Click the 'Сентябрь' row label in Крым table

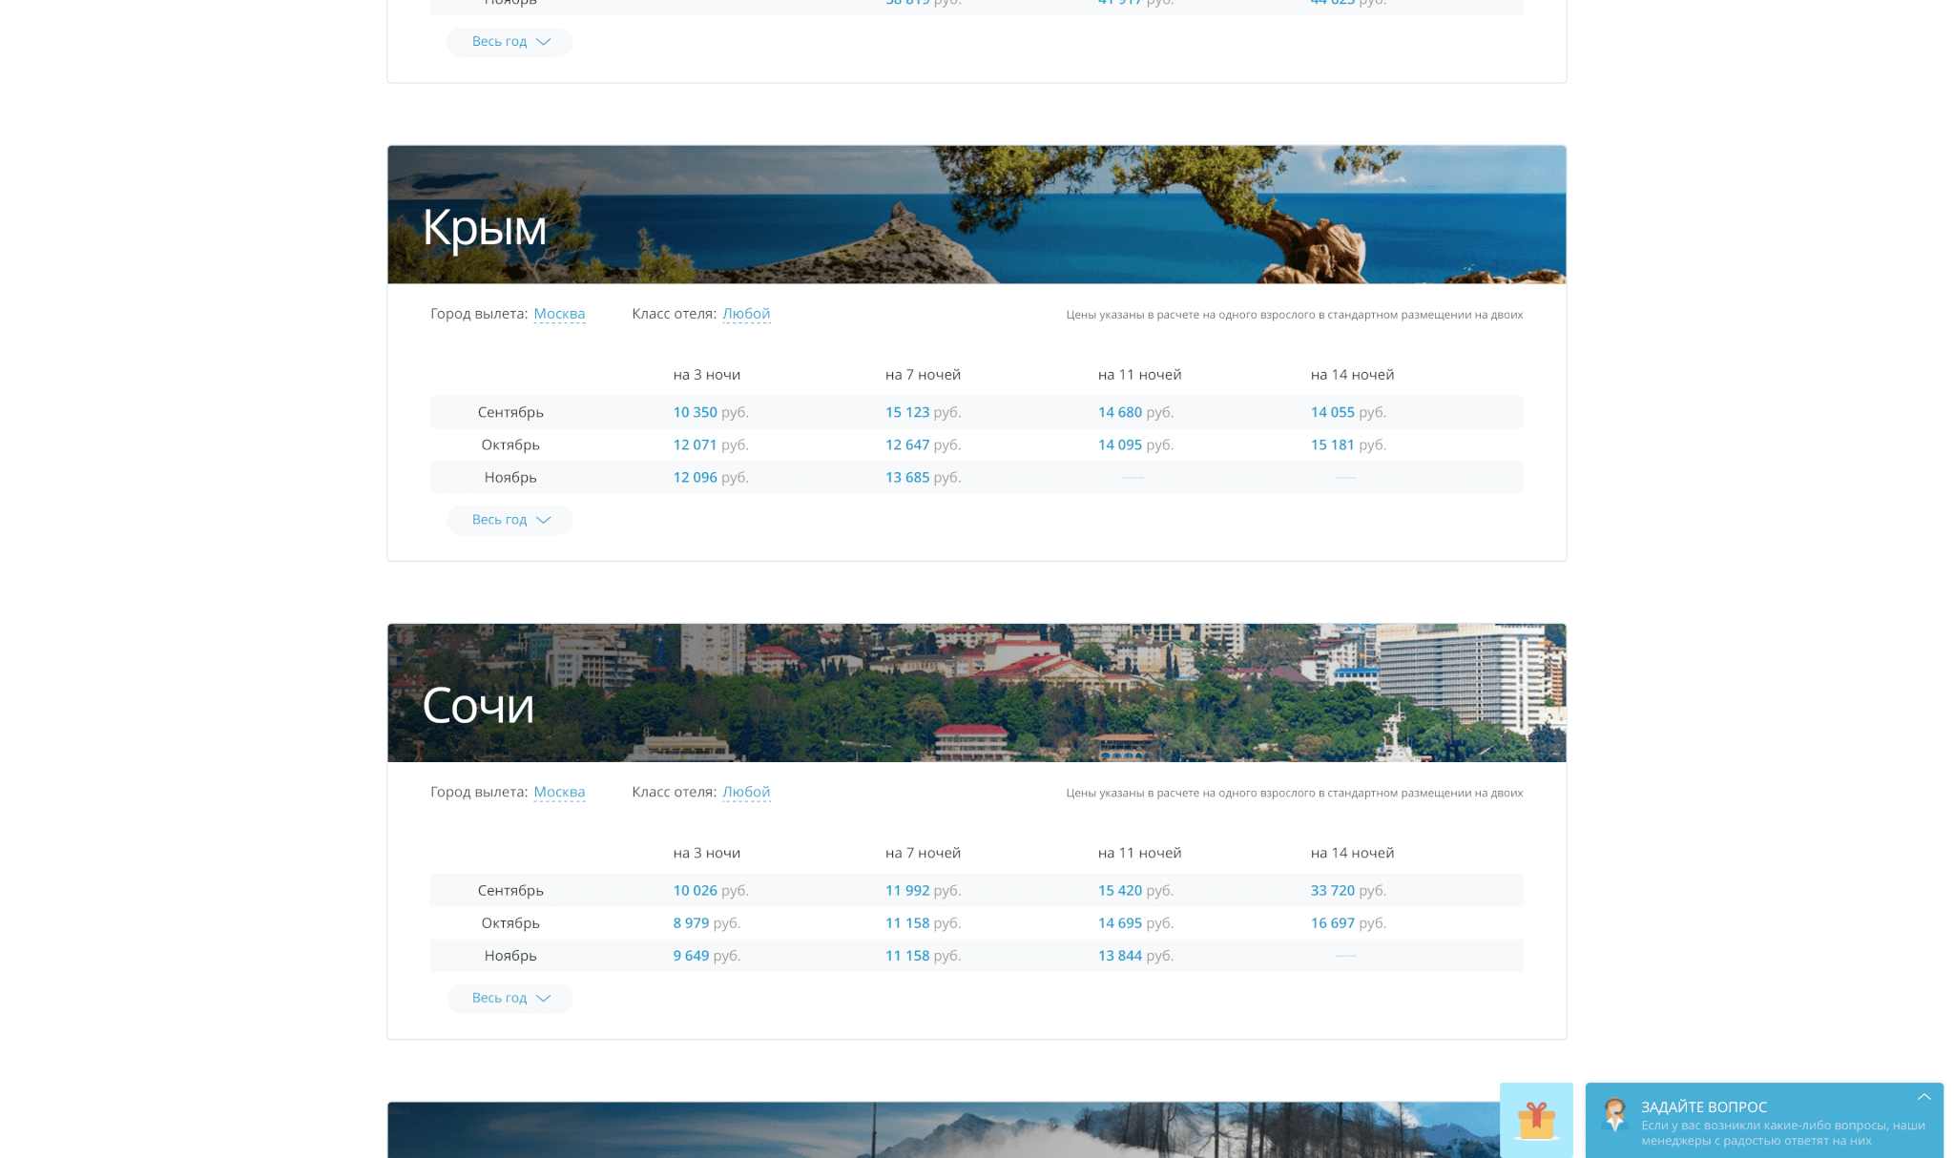coord(510,412)
